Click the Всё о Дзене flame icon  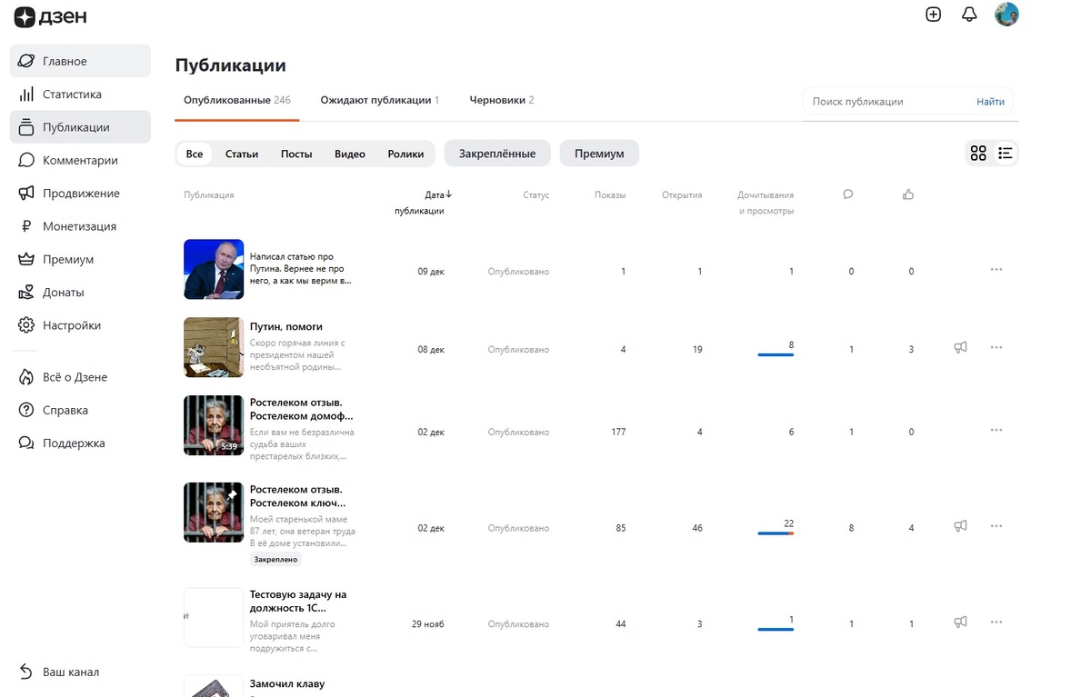(x=26, y=377)
